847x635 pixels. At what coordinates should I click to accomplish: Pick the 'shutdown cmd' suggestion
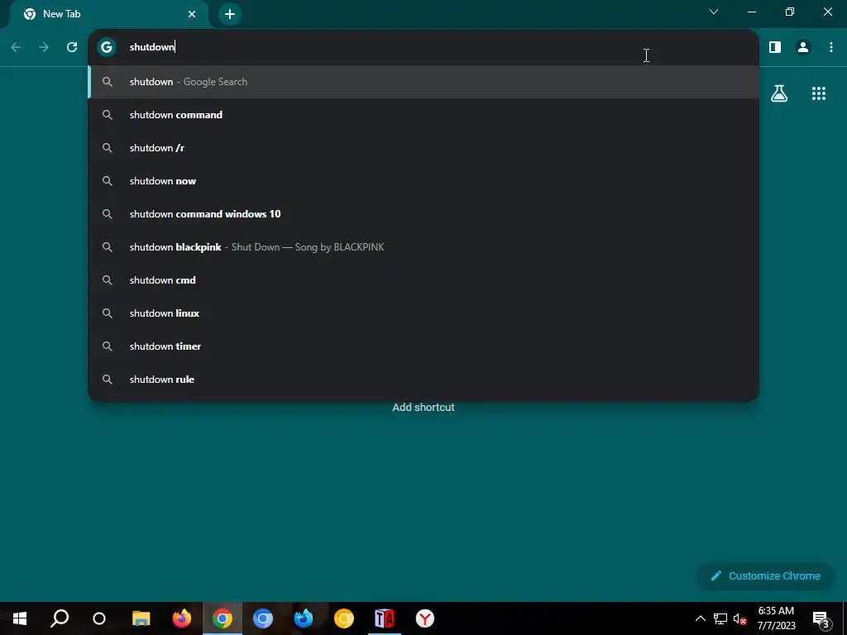click(423, 279)
